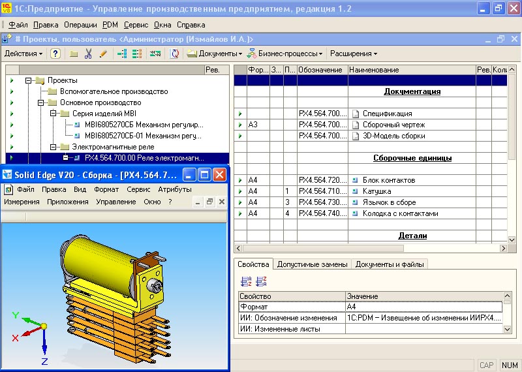The height and width of the screenshot is (372, 522).
Task: Open the Формат menu in Solid Edge
Action: (x=106, y=189)
